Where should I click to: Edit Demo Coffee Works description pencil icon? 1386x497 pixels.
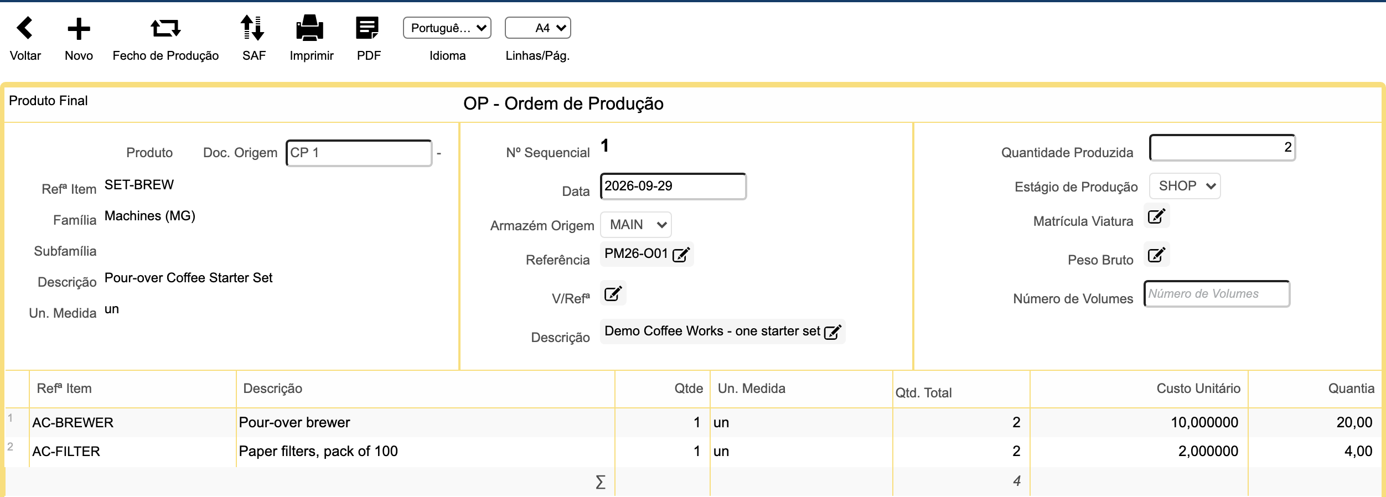[x=833, y=332]
